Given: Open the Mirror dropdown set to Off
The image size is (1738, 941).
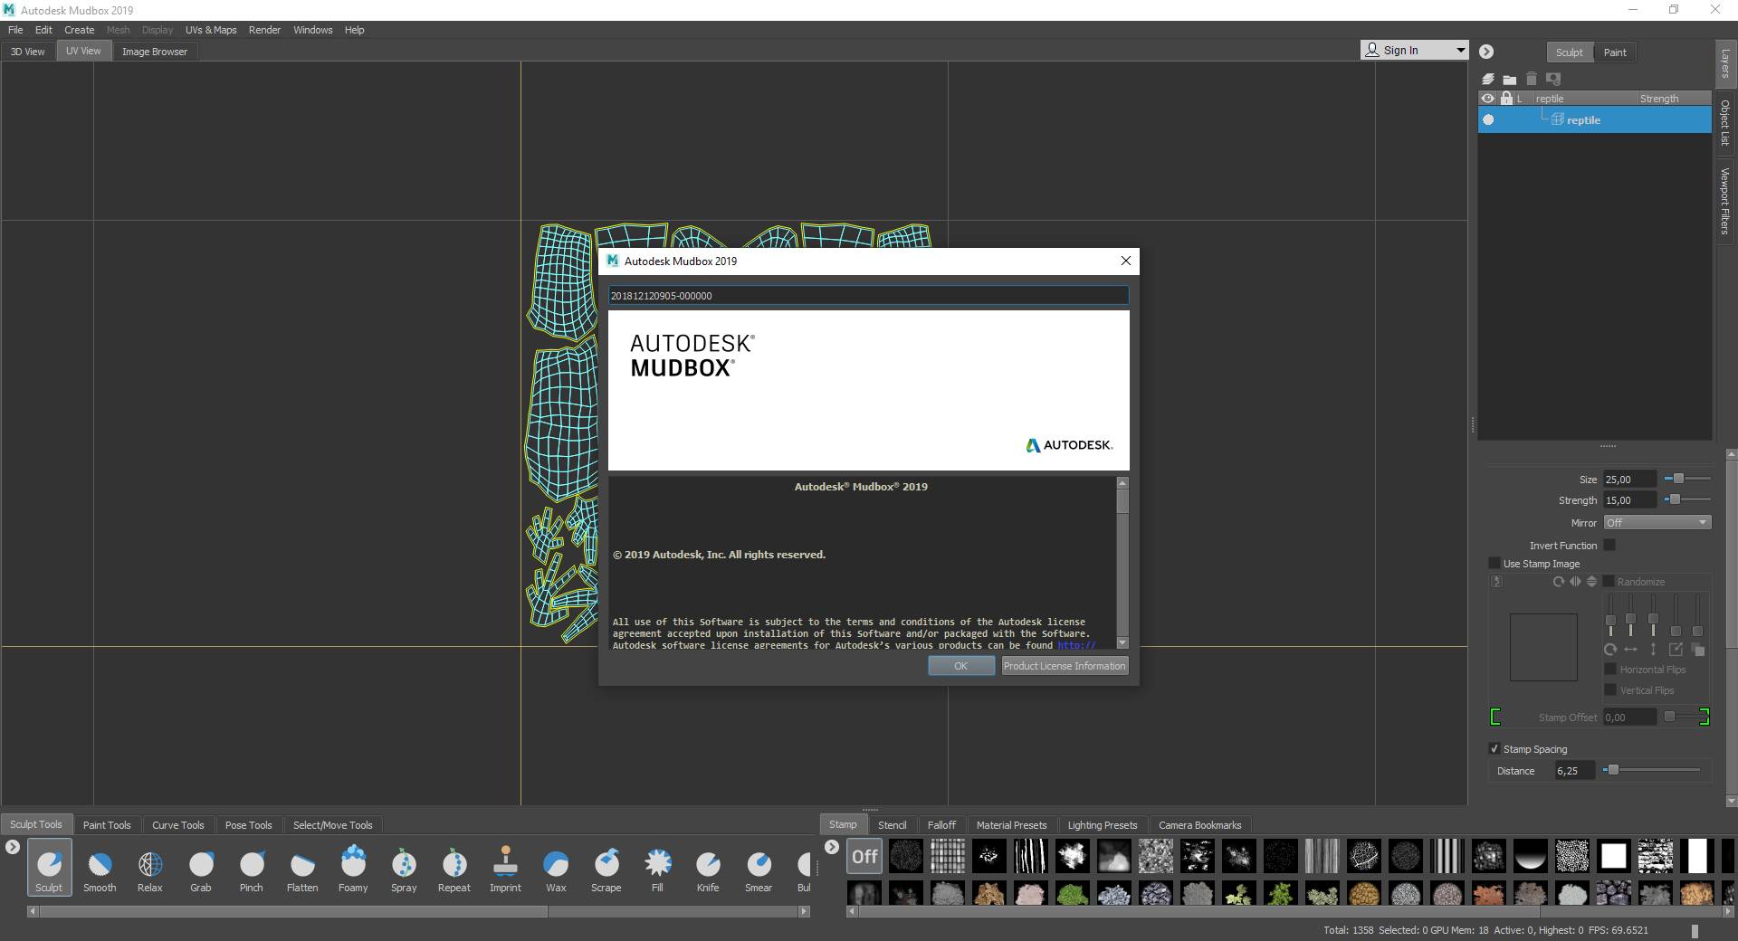Looking at the screenshot, I should point(1657,522).
